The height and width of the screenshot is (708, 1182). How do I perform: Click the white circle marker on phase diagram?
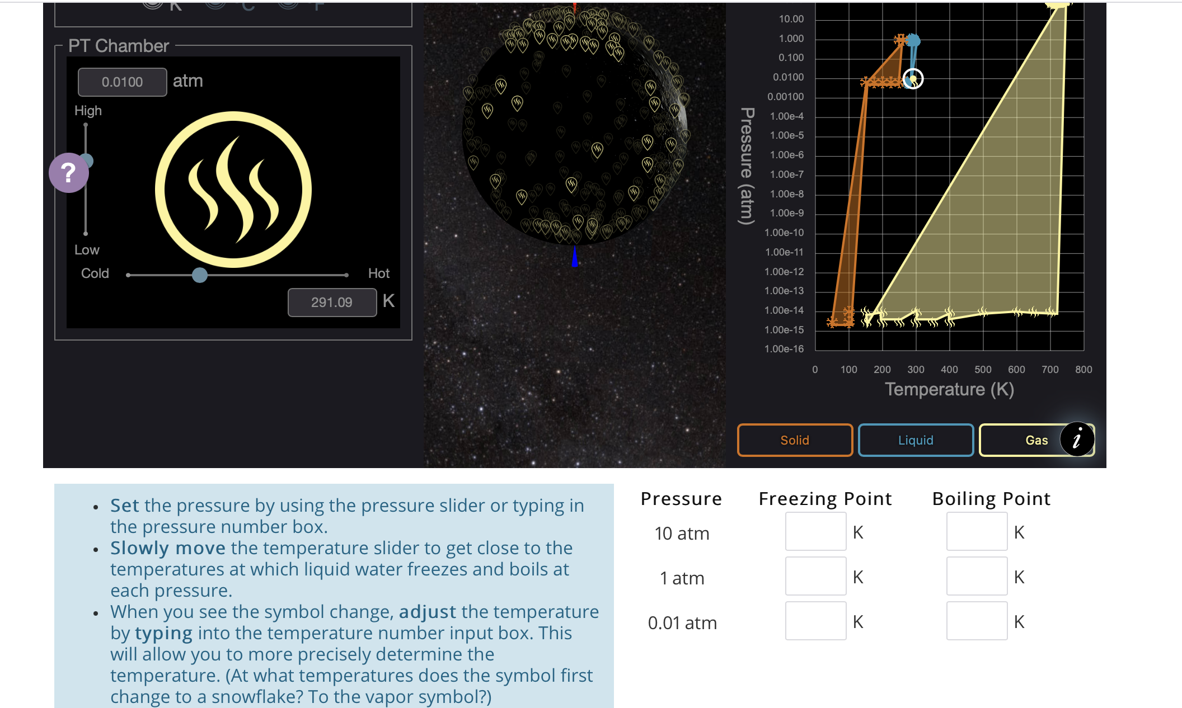coord(913,79)
